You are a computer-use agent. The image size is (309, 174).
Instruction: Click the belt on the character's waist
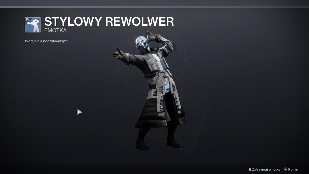coord(156,74)
